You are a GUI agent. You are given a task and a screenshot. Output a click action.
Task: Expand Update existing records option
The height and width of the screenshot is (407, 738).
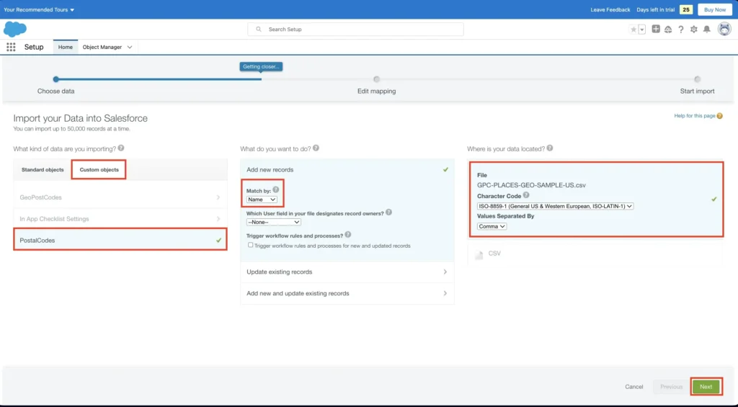[x=347, y=272]
